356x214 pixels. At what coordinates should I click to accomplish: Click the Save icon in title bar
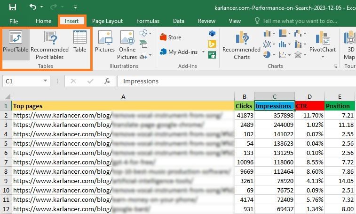pyautogui.click(x=13, y=7)
